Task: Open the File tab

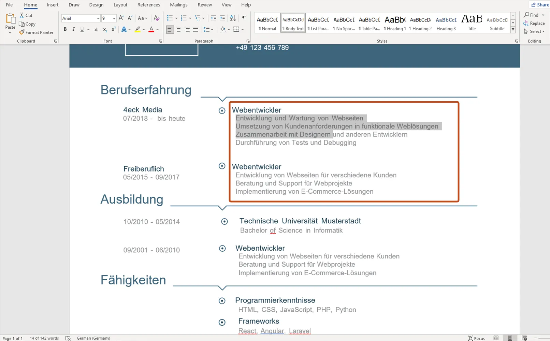Action: click(x=9, y=5)
